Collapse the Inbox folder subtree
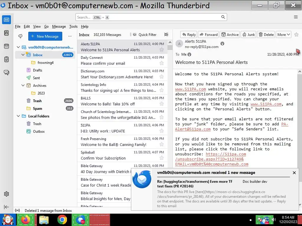 click(23, 55)
